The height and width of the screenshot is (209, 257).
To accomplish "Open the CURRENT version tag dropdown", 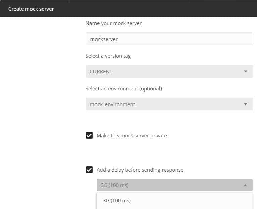I will (169, 71).
